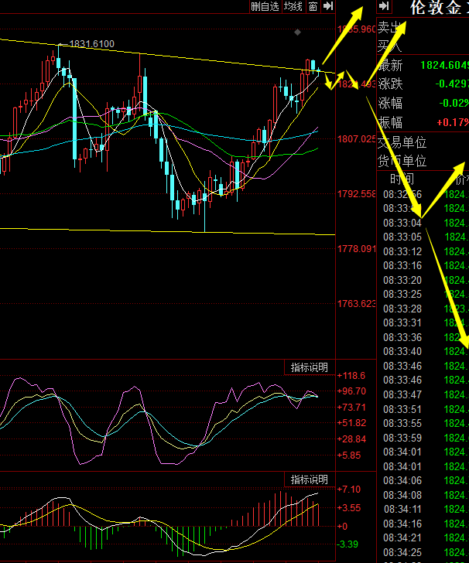Click the 删自选 button above the chart
This screenshot has width=469, height=563.
[x=265, y=6]
